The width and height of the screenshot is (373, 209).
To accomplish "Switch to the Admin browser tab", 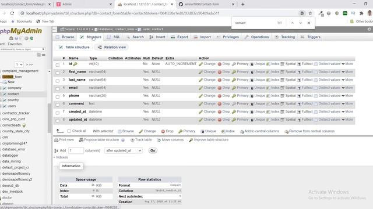I will [x=84, y=4].
